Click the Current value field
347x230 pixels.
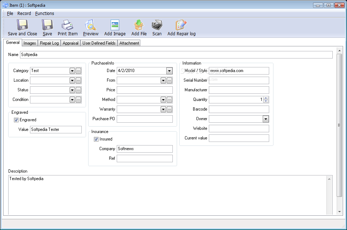coord(239,138)
